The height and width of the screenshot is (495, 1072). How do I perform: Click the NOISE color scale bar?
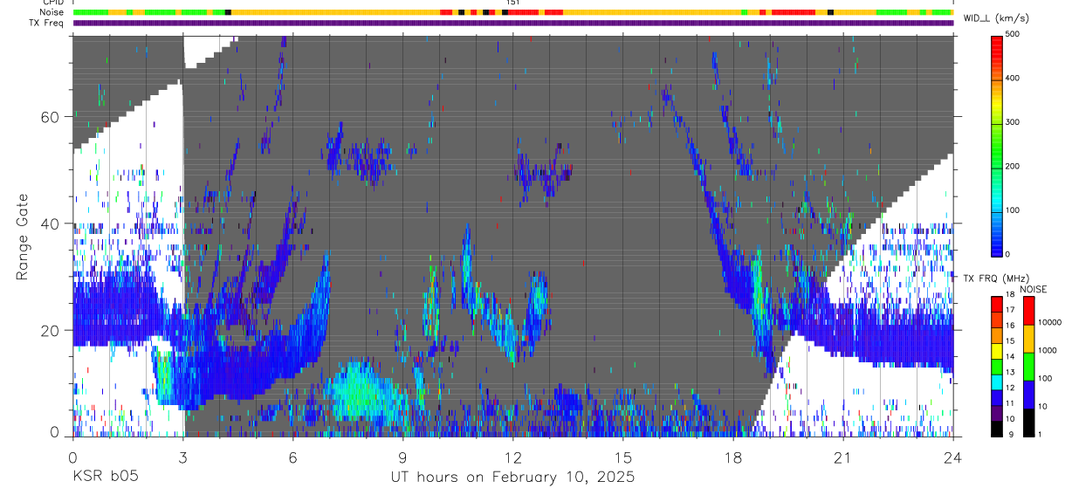click(1029, 366)
